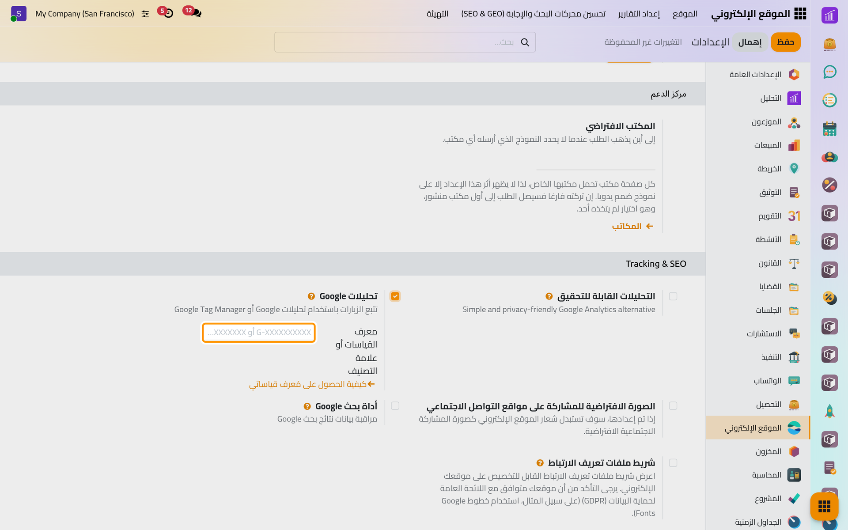This screenshot has height=530, width=848.
Task: Open the التهيئة menu
Action: [437, 14]
